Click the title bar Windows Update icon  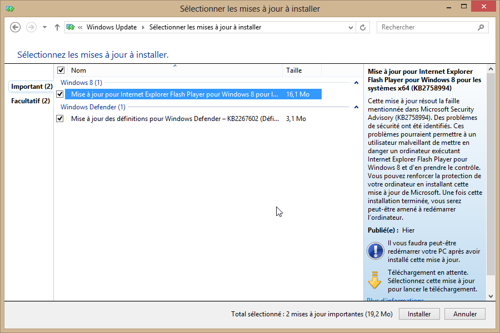[x=10, y=9]
